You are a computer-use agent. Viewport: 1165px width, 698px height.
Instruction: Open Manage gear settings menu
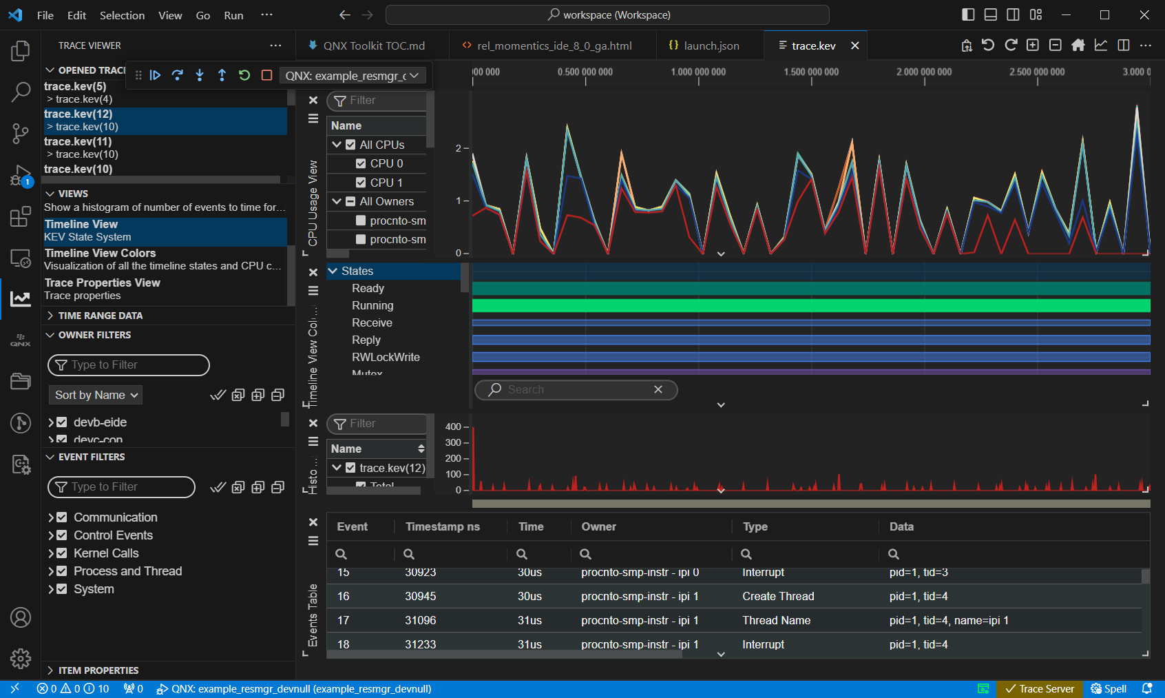click(x=21, y=659)
